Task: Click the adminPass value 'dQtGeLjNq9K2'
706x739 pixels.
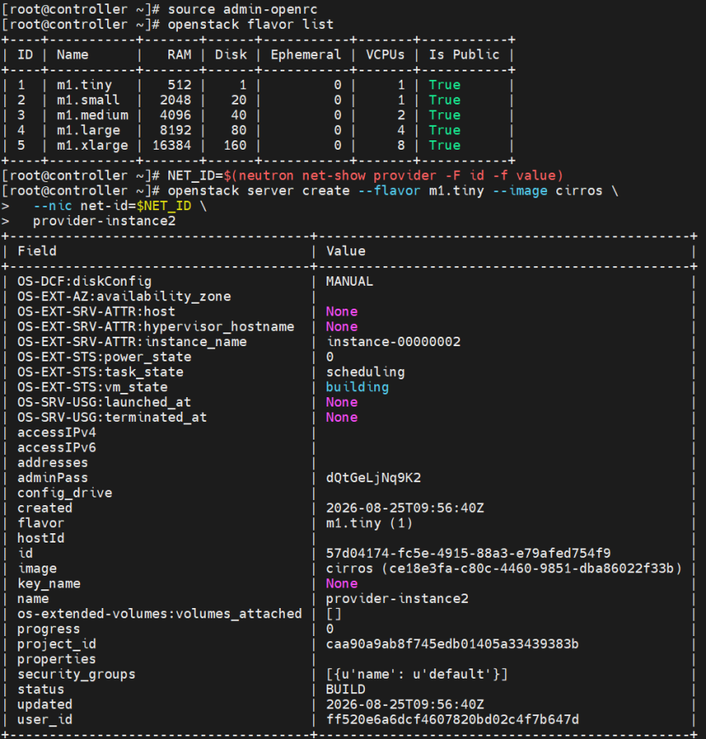Action: [x=373, y=478]
